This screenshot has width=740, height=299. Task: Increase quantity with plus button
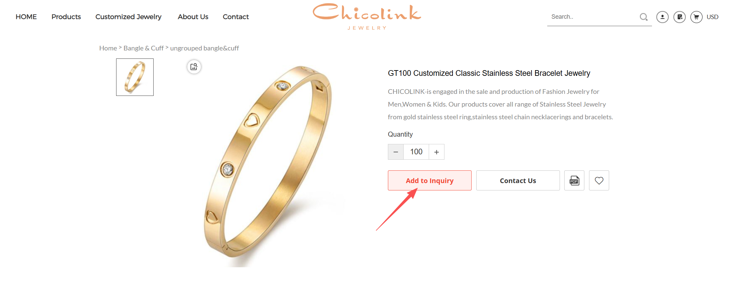(x=436, y=152)
